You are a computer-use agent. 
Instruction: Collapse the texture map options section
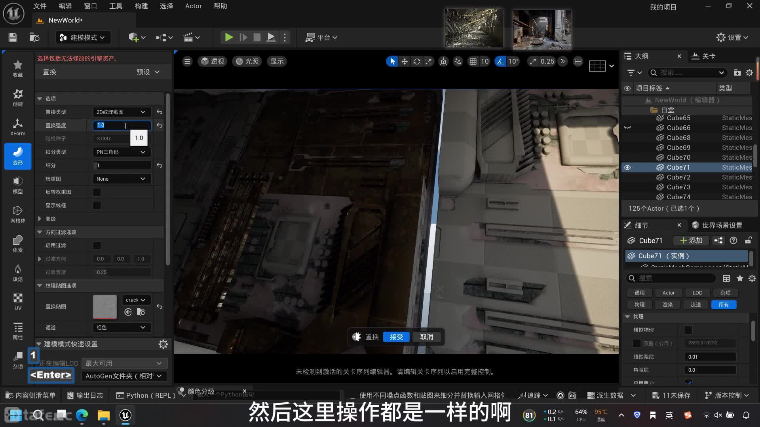click(x=40, y=285)
